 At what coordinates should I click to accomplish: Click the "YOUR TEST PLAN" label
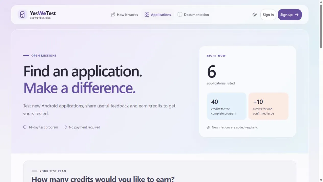(53, 171)
